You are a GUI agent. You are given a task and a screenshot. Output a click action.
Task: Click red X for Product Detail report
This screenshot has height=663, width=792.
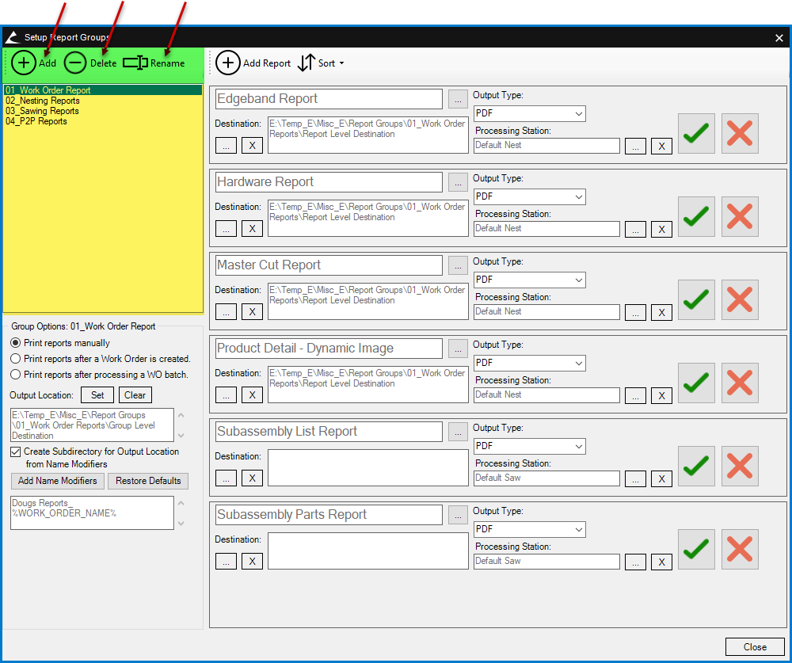[x=740, y=383]
